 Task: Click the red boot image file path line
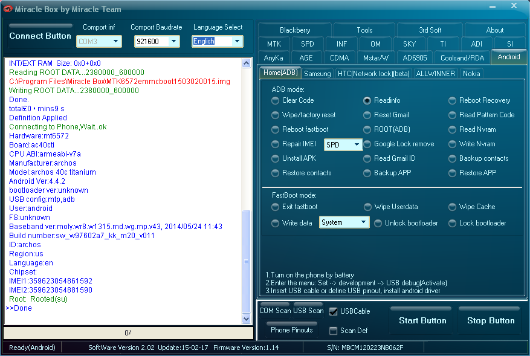point(120,82)
